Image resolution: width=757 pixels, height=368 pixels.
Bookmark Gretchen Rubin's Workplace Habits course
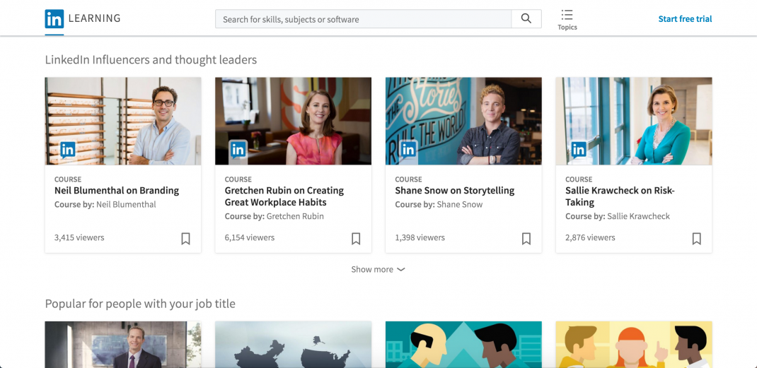point(356,239)
